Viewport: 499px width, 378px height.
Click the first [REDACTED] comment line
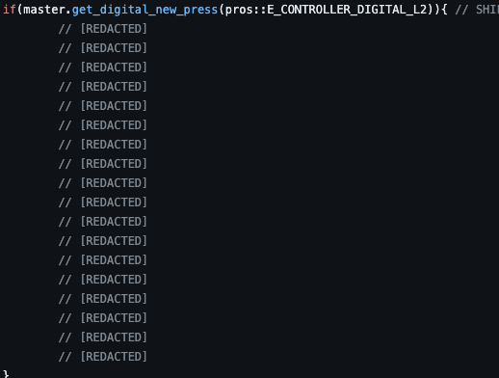pyautogui.click(x=103, y=29)
